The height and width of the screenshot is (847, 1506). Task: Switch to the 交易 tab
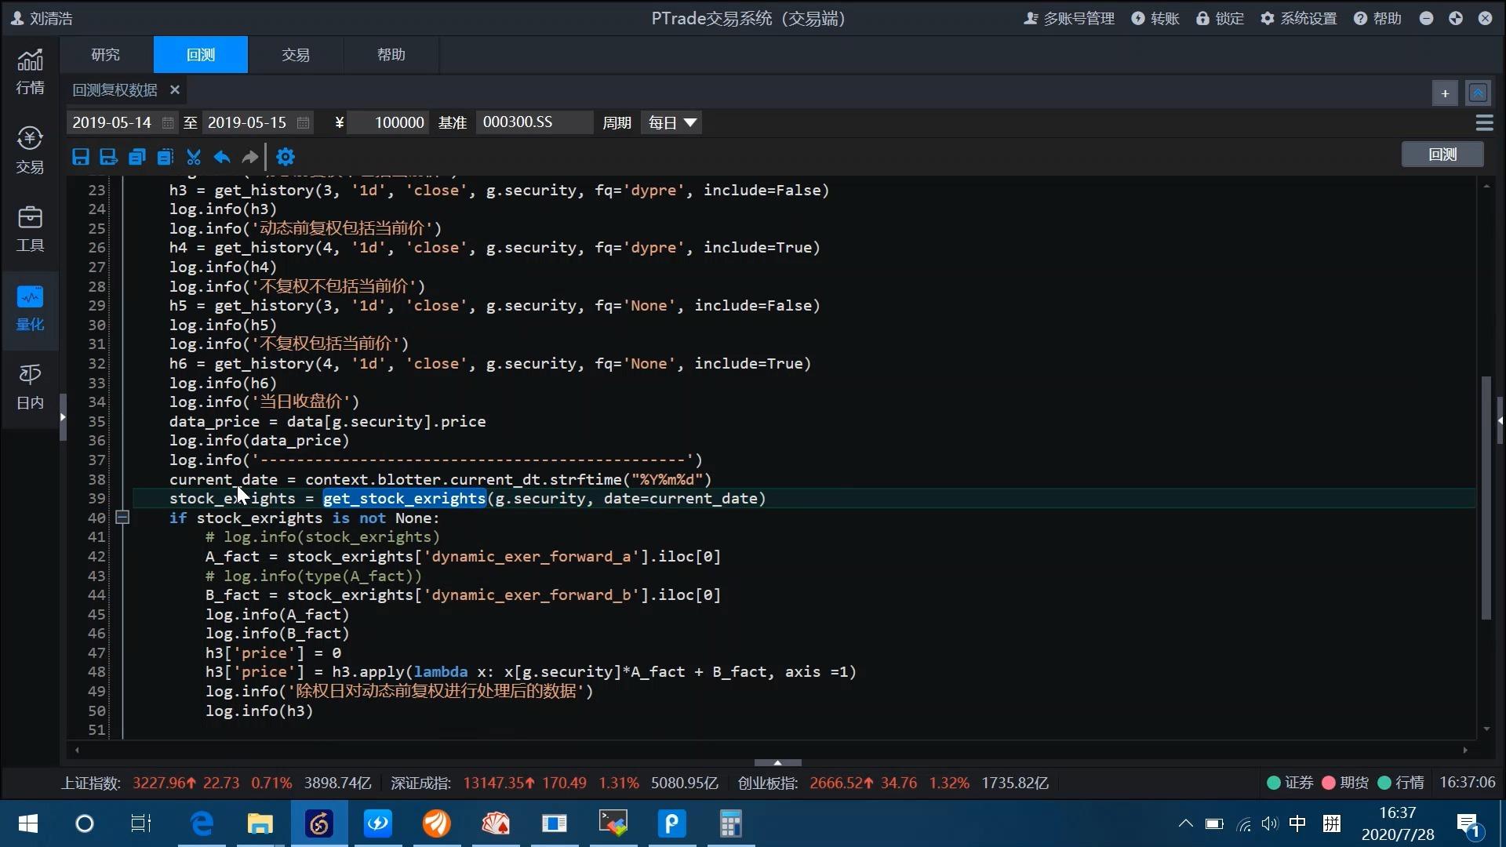(x=296, y=54)
